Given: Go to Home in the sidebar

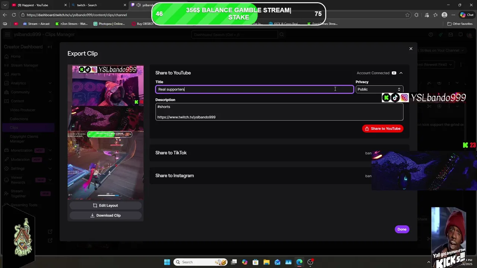Looking at the screenshot, I should (16, 57).
